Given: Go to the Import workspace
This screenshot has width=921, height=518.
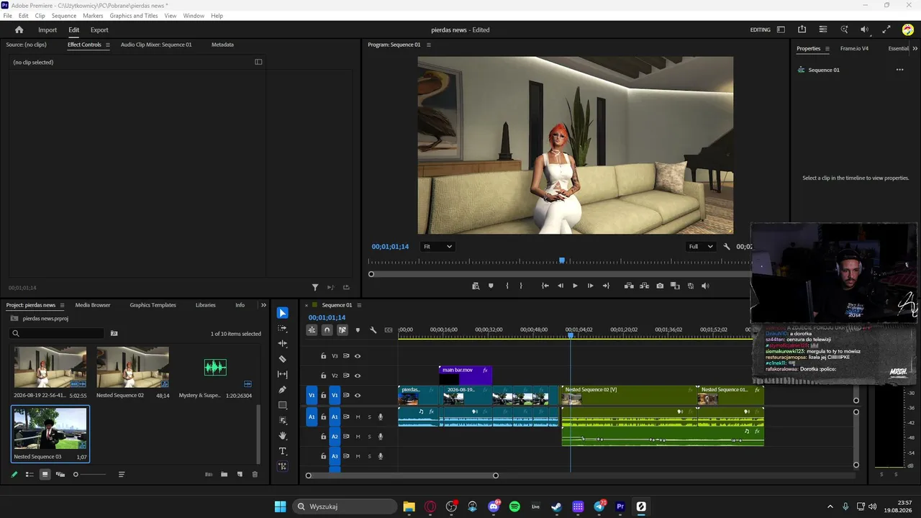Looking at the screenshot, I should pos(47,30).
